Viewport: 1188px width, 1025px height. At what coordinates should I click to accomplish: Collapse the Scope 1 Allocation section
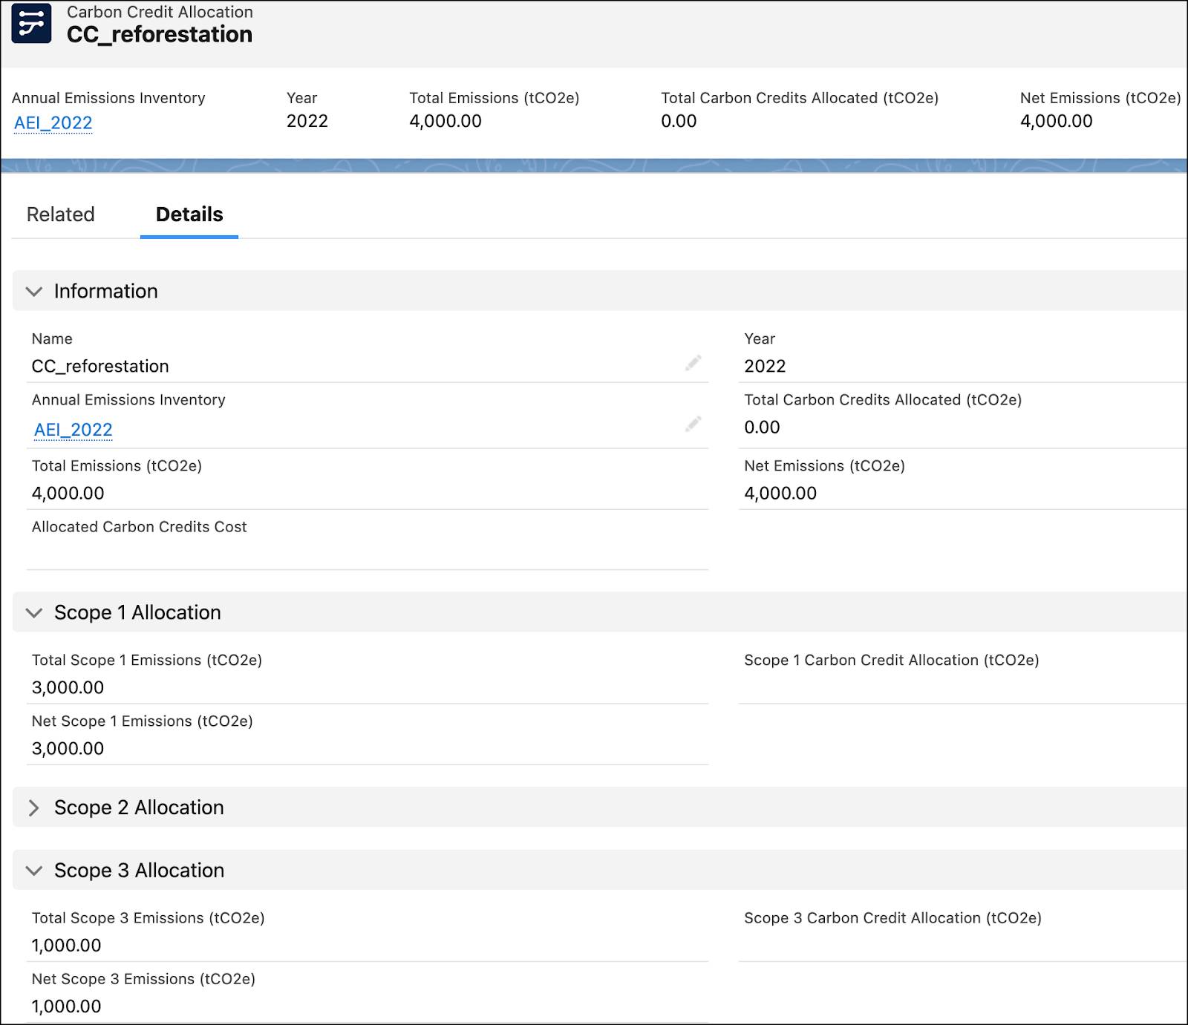pos(33,612)
